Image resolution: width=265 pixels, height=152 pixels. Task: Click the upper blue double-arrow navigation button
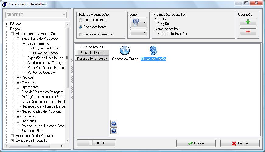click(114, 124)
